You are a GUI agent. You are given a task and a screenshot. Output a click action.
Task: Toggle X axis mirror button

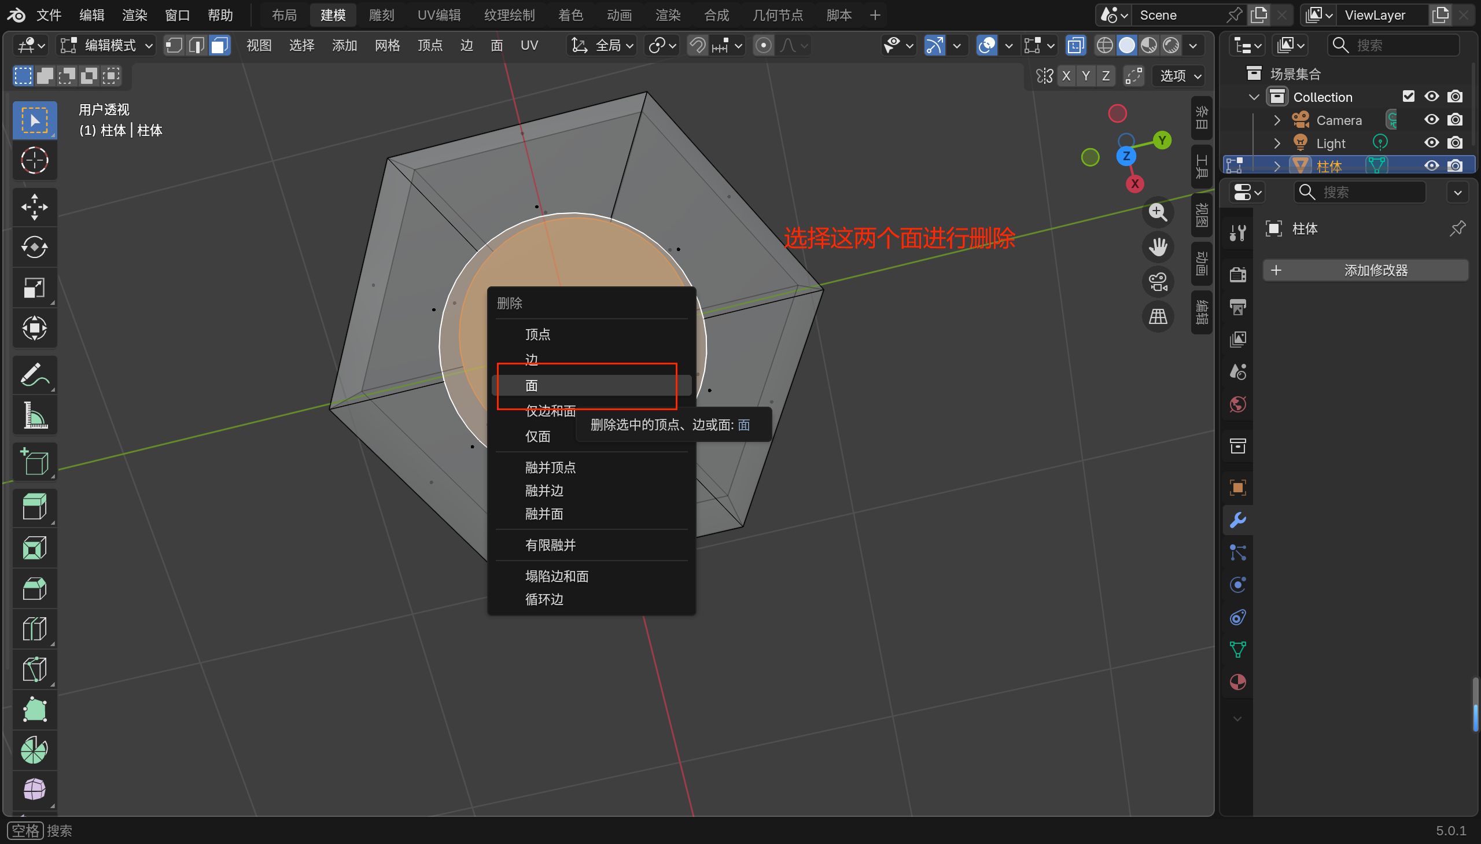[1066, 76]
